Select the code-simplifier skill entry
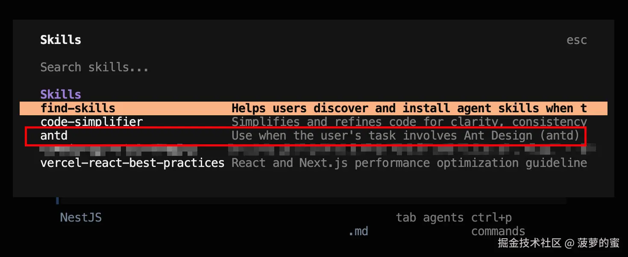 (91, 122)
